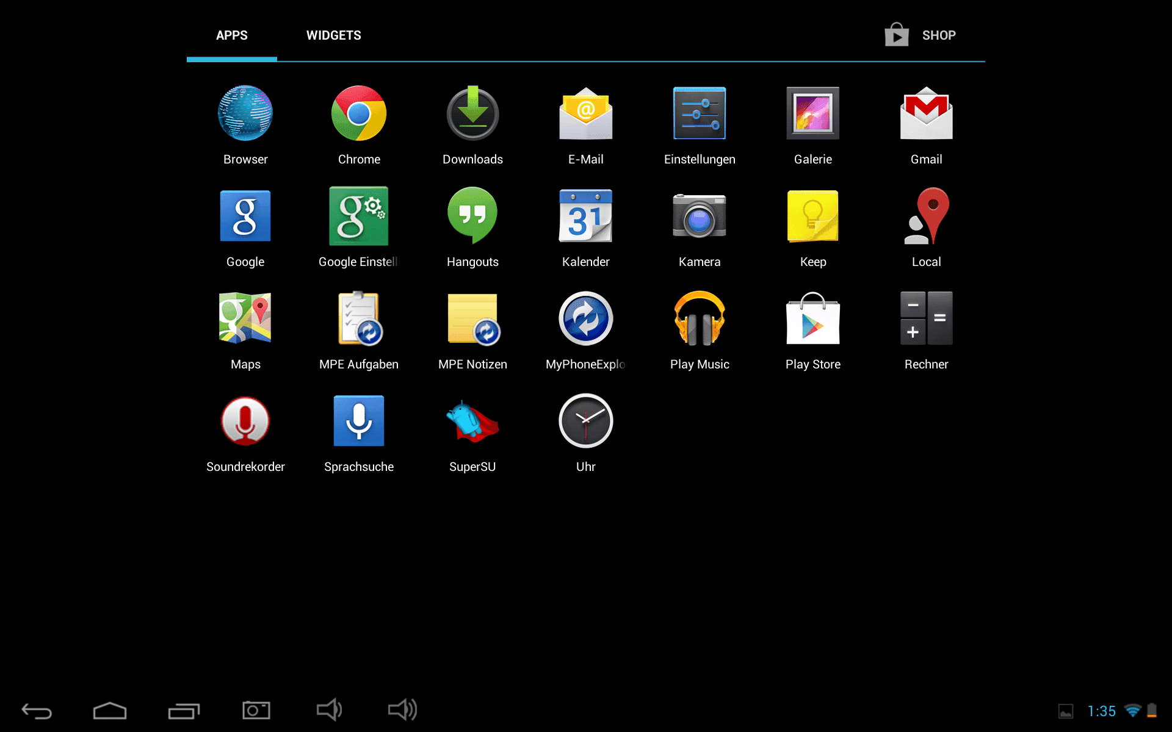Viewport: 1172px width, 732px height.
Task: Tap the volume up button
Action: tap(403, 710)
